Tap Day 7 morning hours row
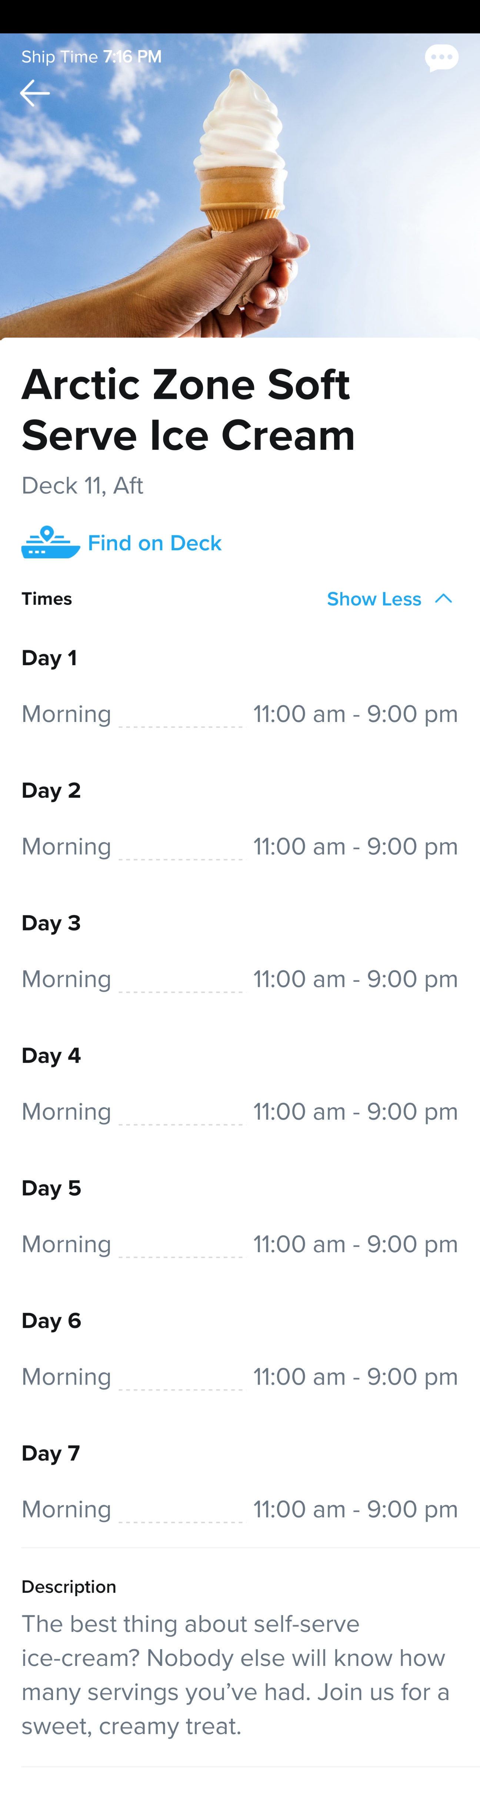Viewport: 480px width, 1805px height. pos(240,1509)
